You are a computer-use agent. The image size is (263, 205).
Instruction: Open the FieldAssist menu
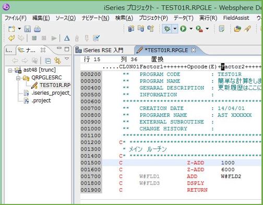click(x=236, y=18)
